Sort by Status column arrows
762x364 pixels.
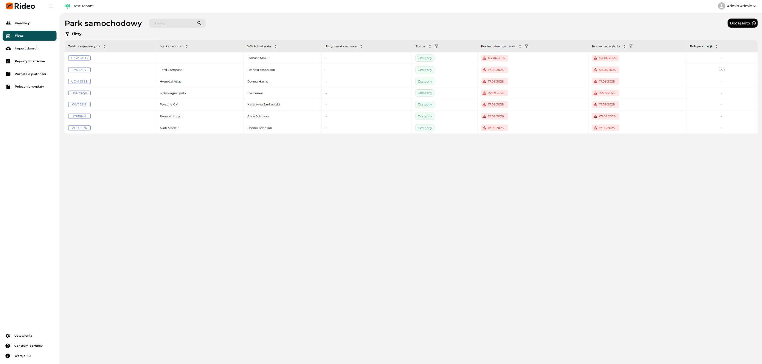point(430,46)
